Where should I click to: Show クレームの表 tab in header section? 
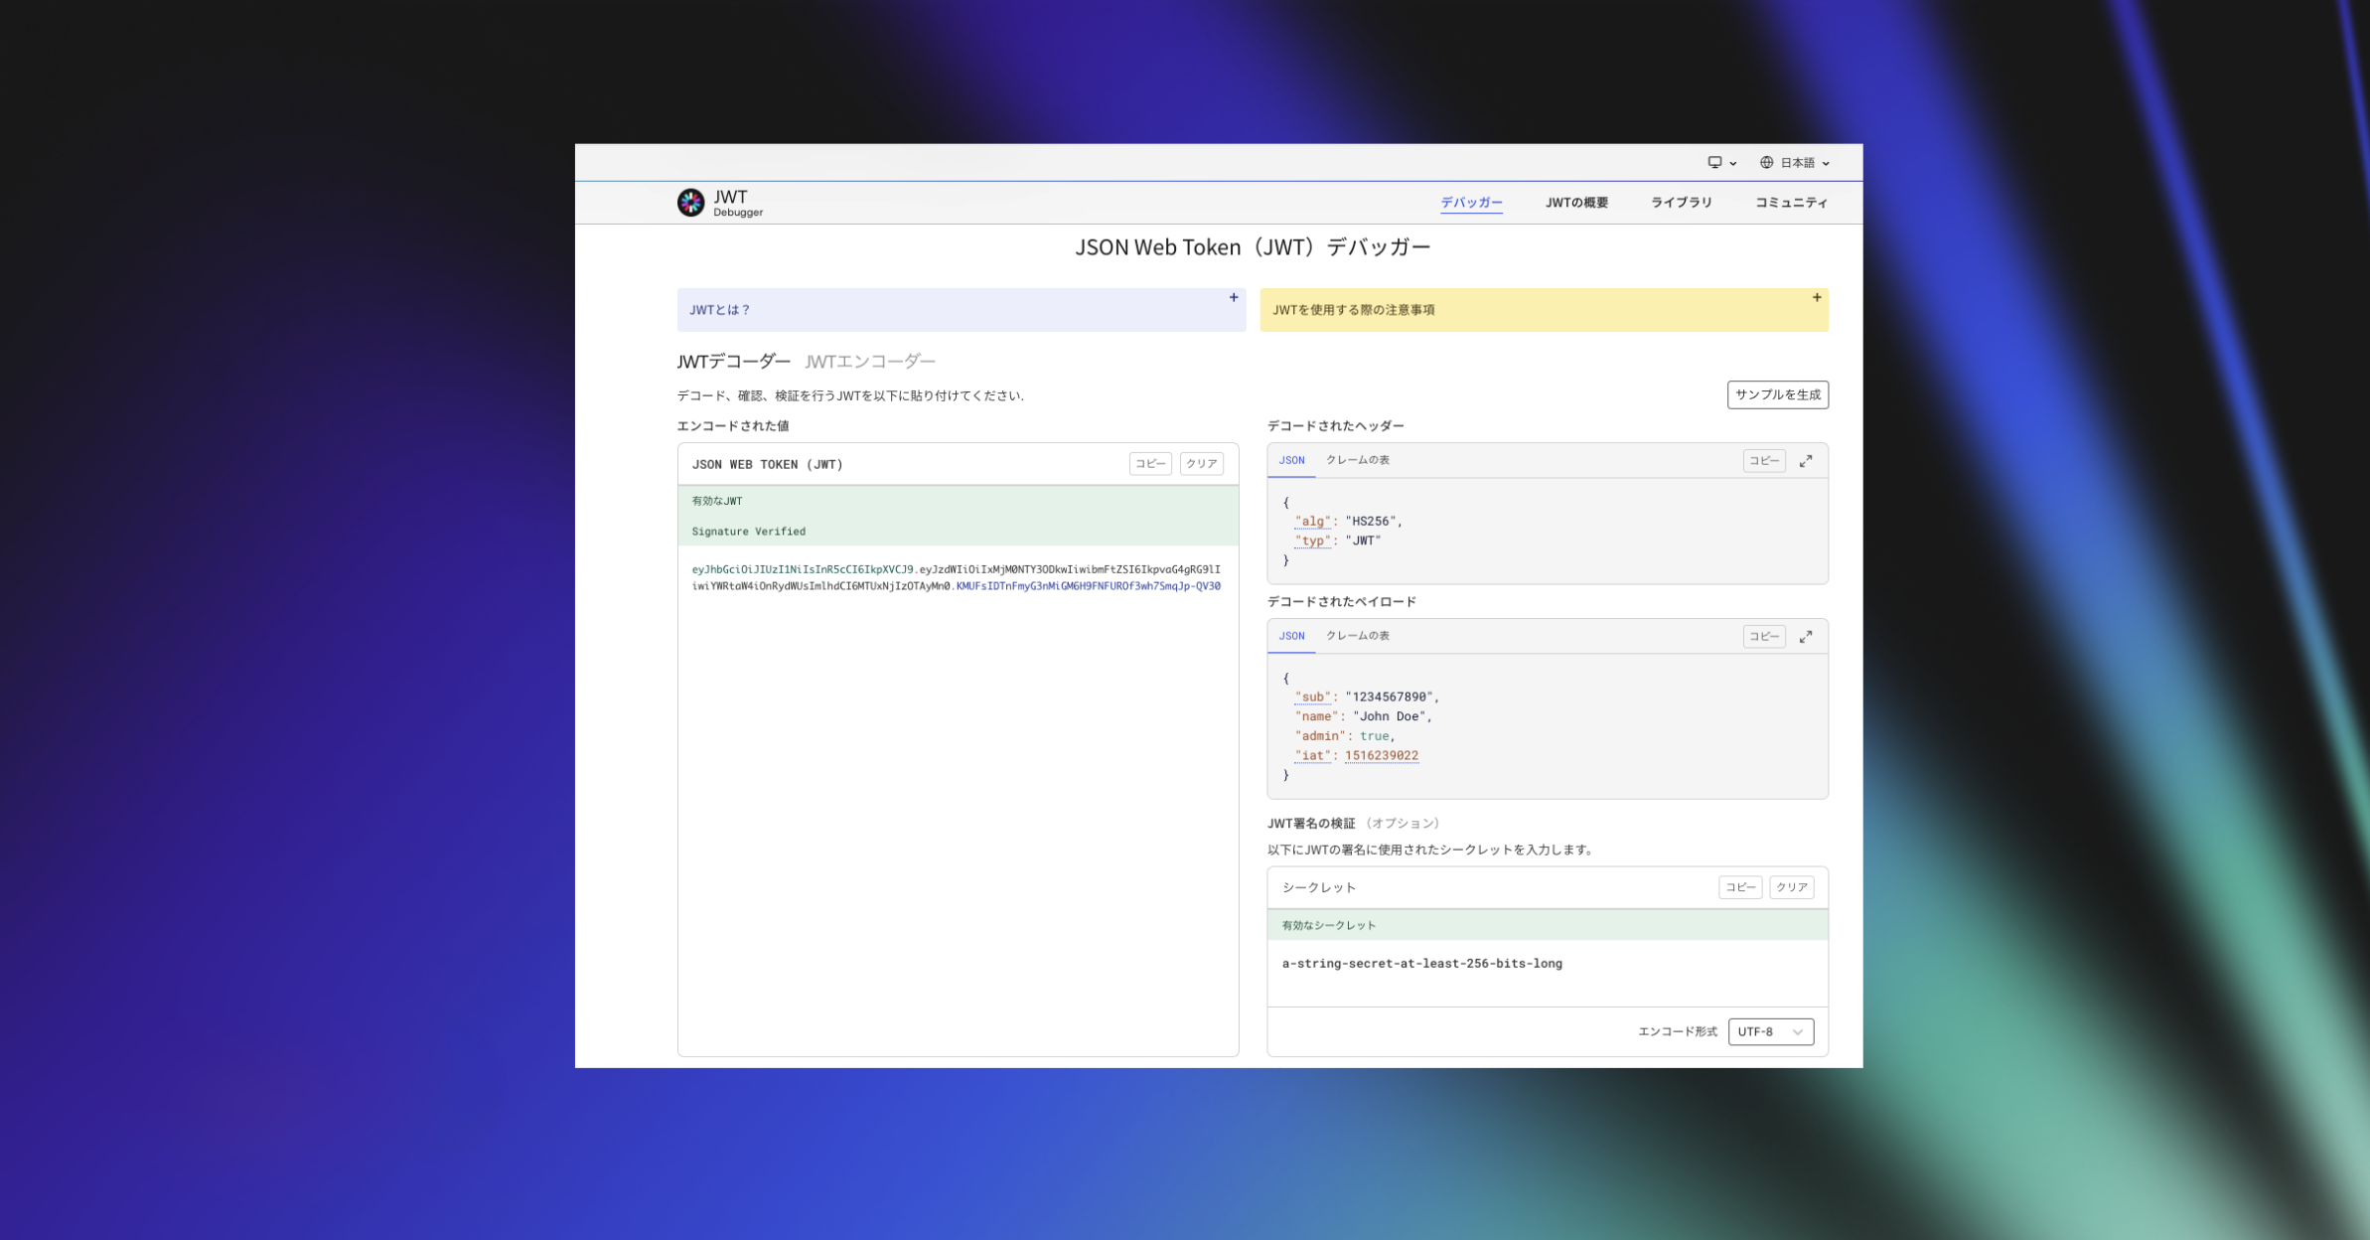tap(1357, 461)
